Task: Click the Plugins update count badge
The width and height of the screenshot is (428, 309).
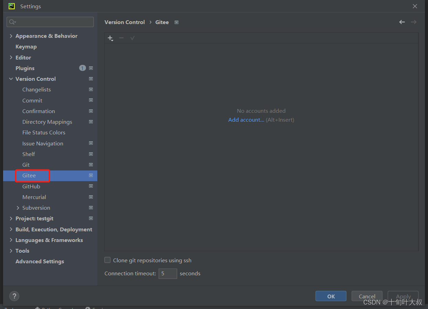Action: (83, 68)
